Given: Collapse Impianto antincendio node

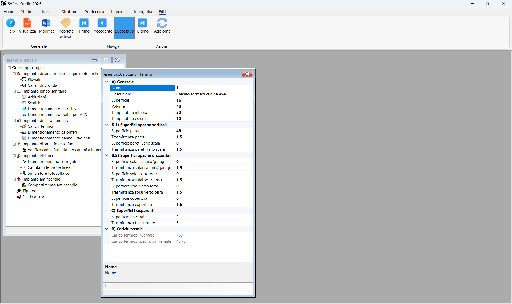Looking at the screenshot, I should point(14,179).
